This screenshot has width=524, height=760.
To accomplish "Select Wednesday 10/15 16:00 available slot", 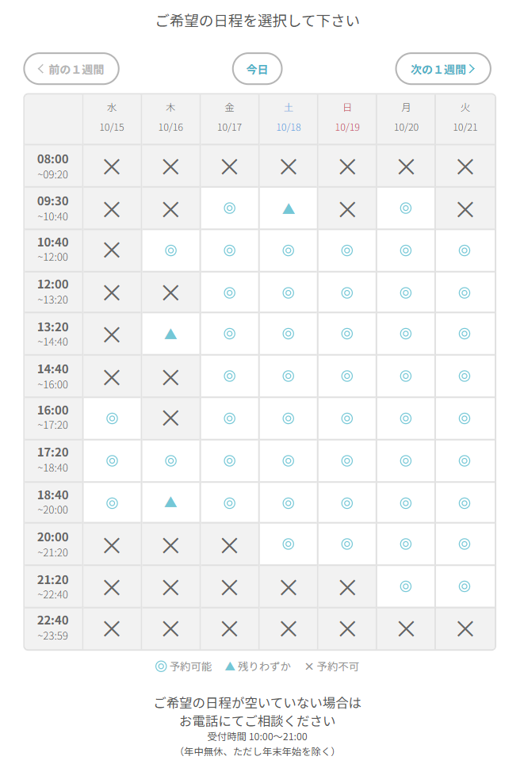I will [112, 418].
